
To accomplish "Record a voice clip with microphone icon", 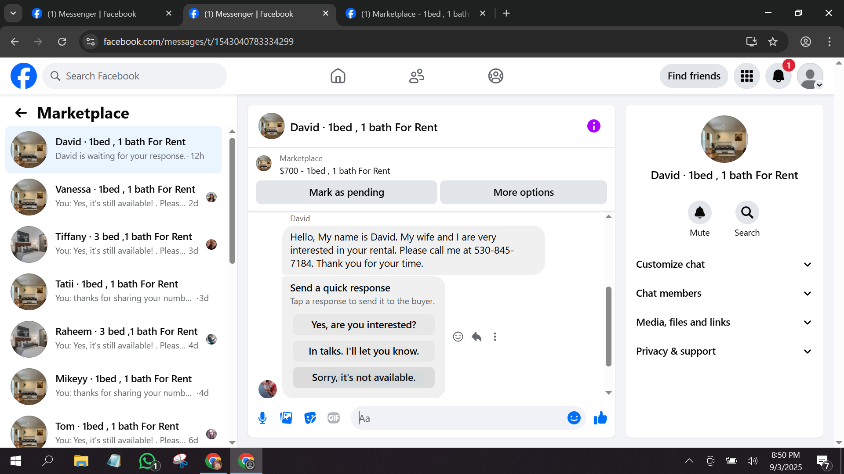I will coord(262,418).
